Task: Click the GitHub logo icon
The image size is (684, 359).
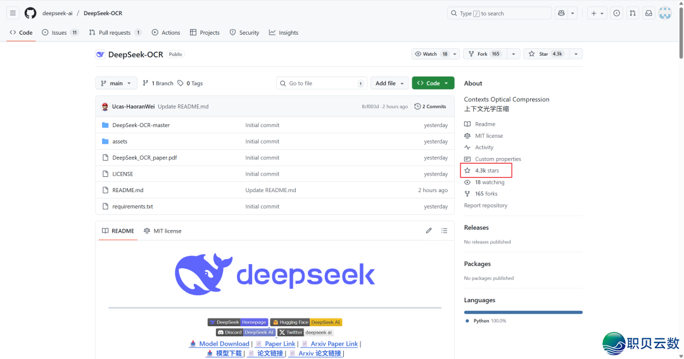Action: point(30,13)
